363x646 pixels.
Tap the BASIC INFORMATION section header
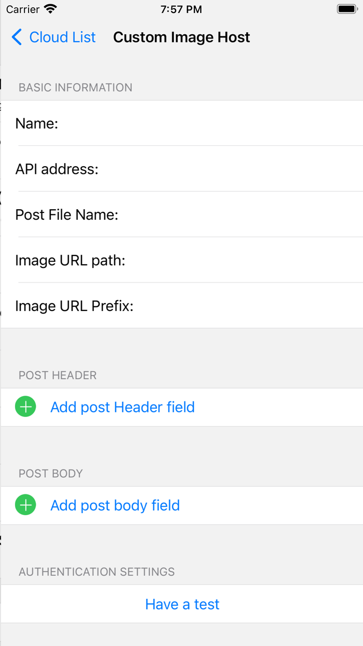pos(75,87)
